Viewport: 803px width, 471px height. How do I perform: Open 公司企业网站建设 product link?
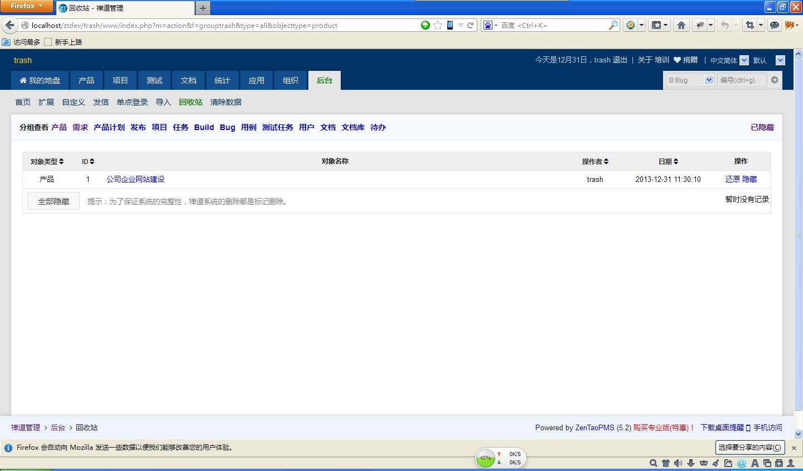point(136,179)
